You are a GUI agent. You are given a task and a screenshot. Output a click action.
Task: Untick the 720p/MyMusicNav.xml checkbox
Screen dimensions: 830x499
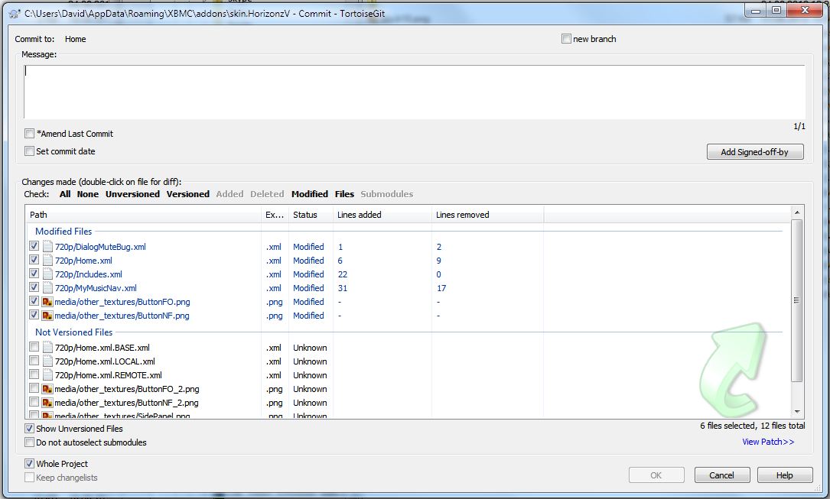tap(34, 287)
